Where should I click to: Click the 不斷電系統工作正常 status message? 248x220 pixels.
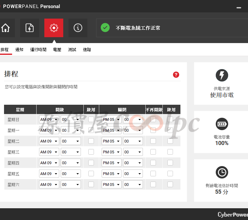point(138,28)
